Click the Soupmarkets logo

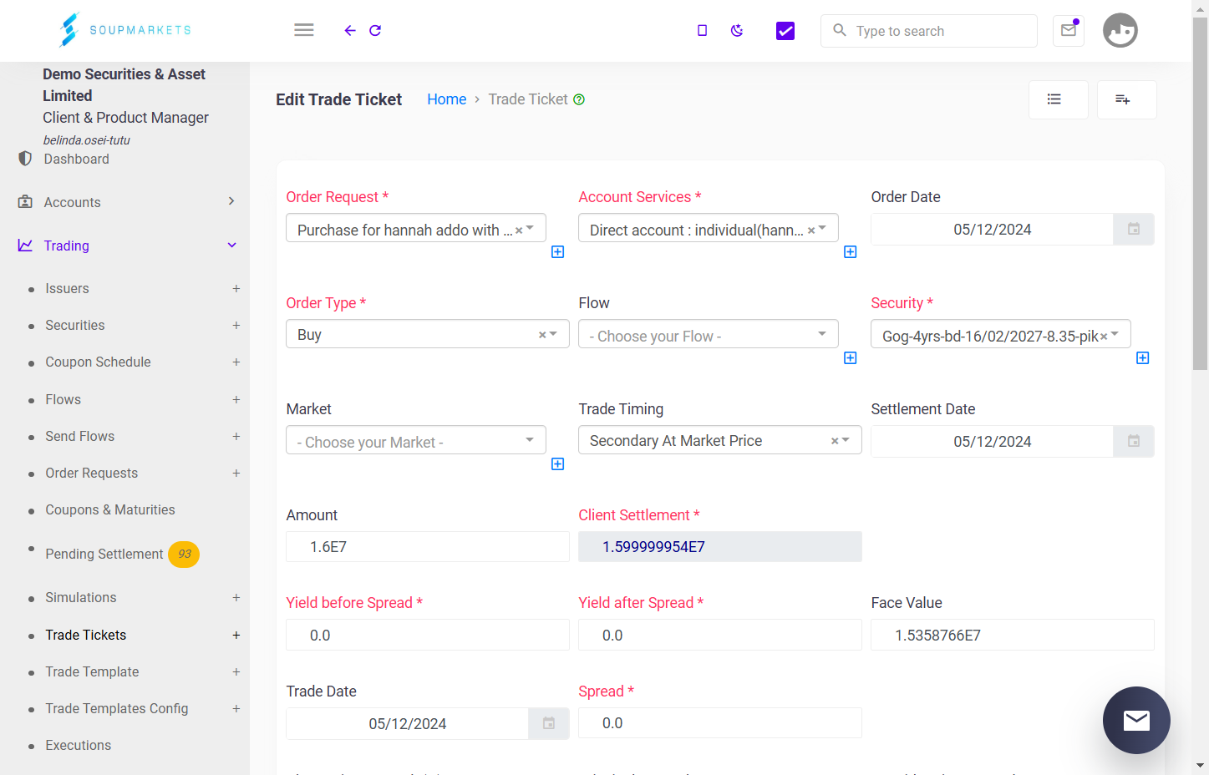tap(125, 30)
